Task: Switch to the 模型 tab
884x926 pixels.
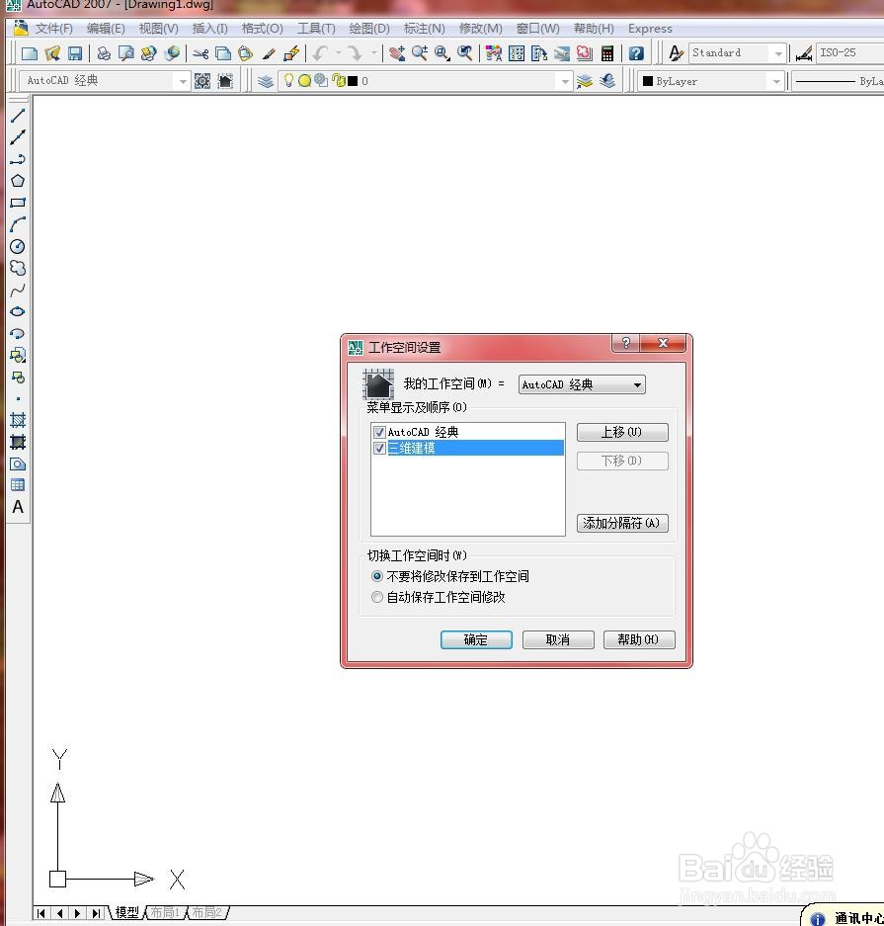Action: [126, 912]
